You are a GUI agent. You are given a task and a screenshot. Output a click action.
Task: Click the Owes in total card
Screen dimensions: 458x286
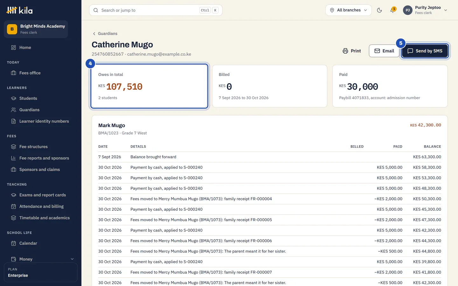pyautogui.click(x=149, y=86)
